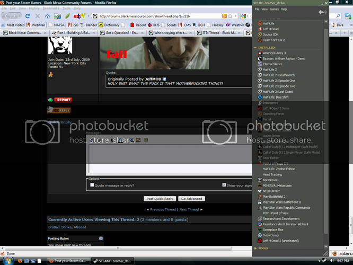Open Steam Games menu
The height and width of the screenshot is (265, 353).
coord(274,9)
